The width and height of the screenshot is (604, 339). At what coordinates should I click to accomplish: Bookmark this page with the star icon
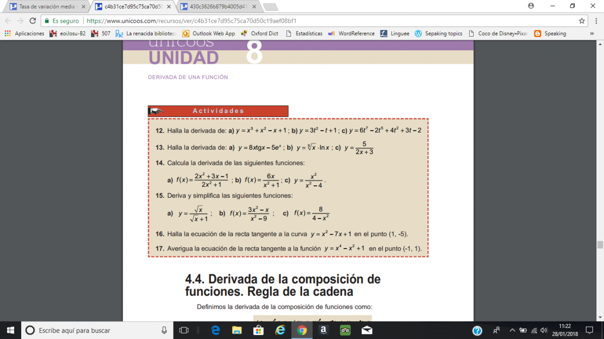(582, 21)
